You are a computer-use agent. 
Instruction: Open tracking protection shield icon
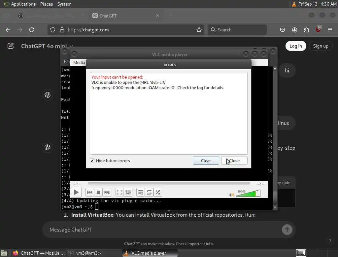tap(53, 30)
